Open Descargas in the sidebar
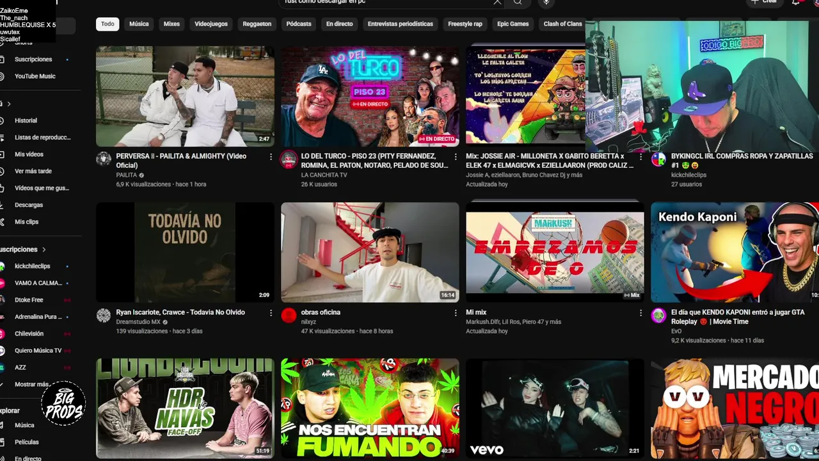 (x=29, y=205)
